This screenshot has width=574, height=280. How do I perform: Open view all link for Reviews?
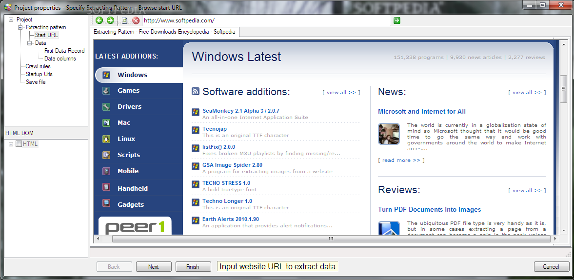tap(527, 191)
